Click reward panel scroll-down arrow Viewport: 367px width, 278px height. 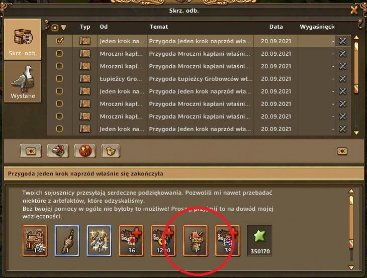351,267
